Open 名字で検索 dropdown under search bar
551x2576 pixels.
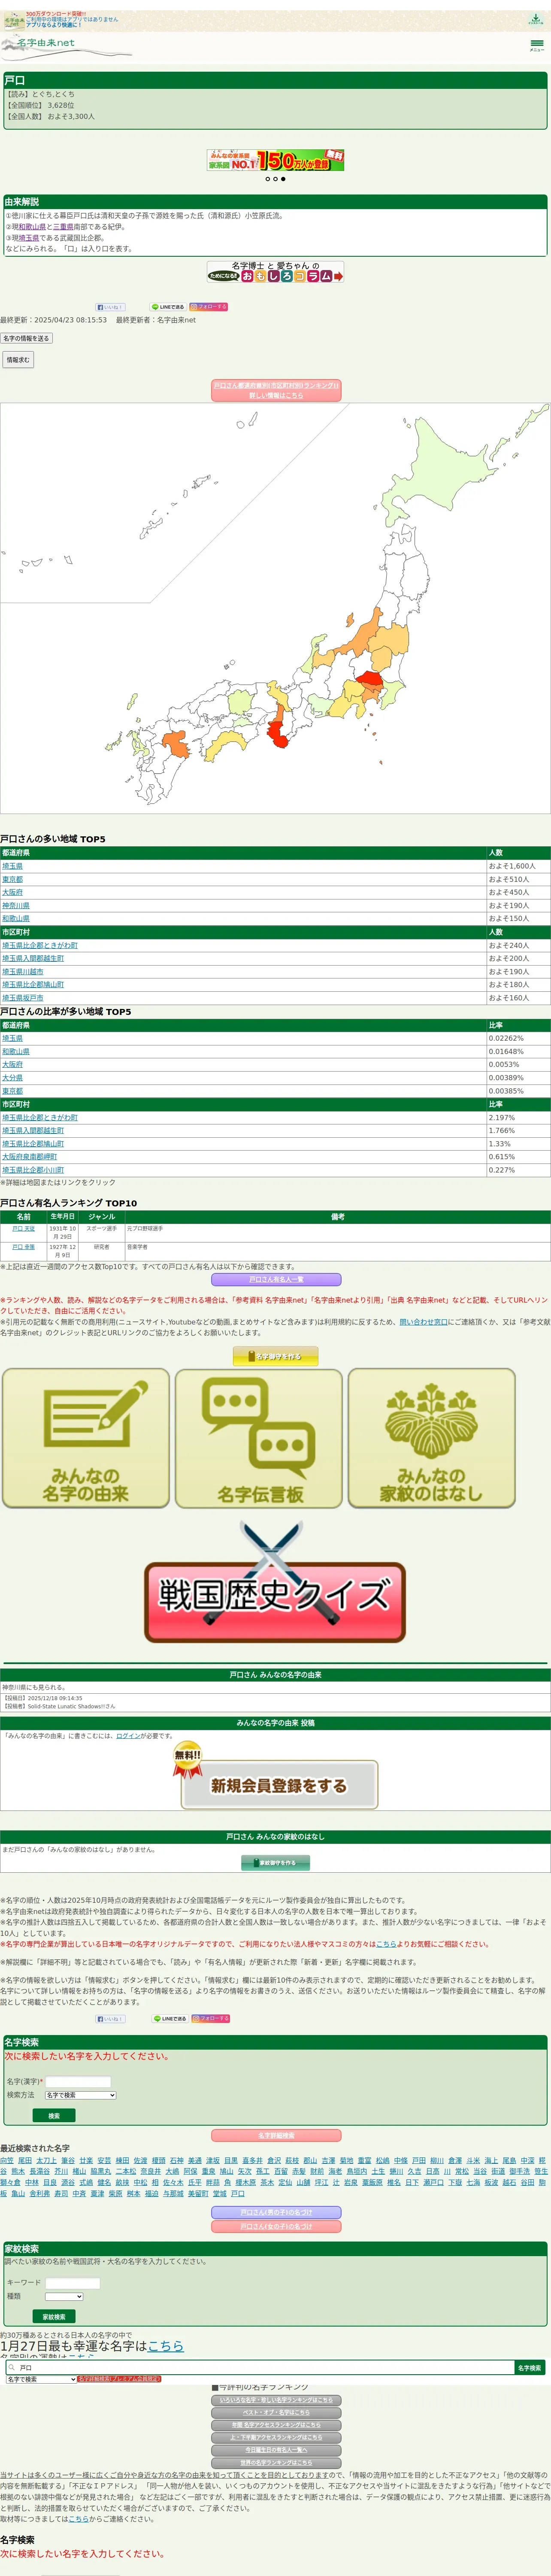(41, 2380)
